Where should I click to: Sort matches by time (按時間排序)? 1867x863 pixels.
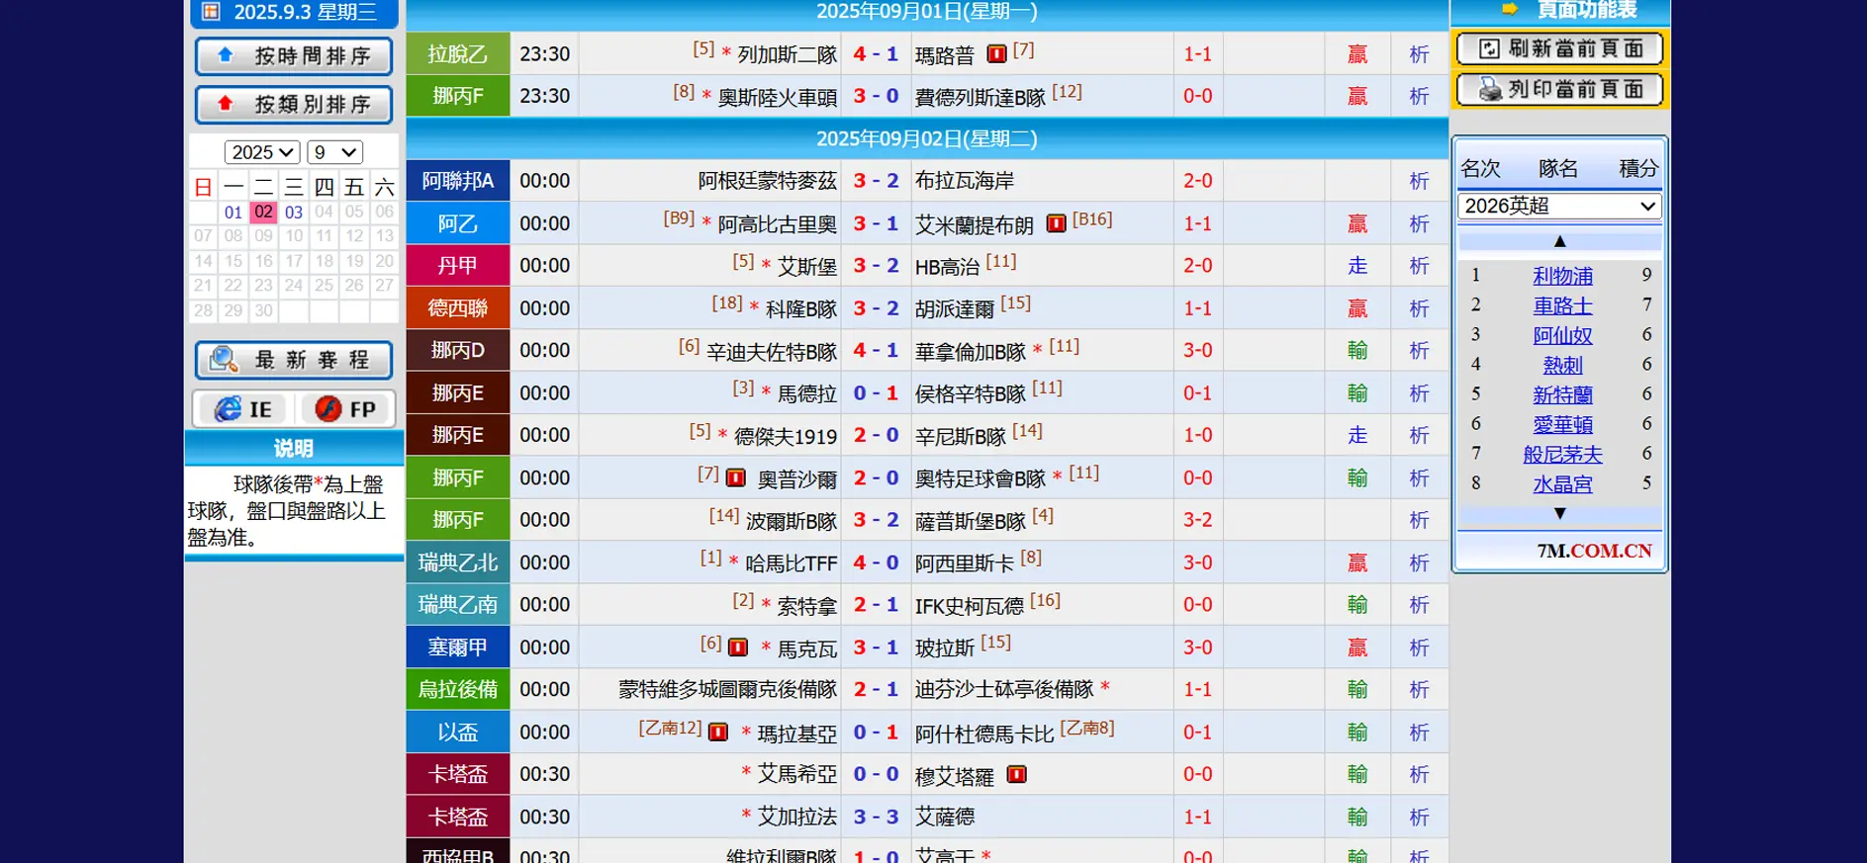click(x=294, y=56)
